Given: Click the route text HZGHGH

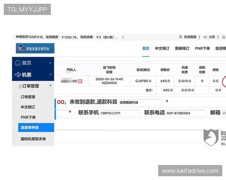Looking at the screenshot, I should 109,83.
